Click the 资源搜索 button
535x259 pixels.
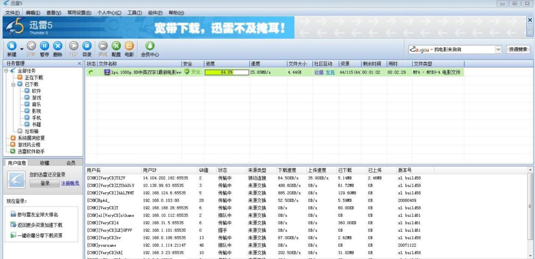[x=518, y=49]
